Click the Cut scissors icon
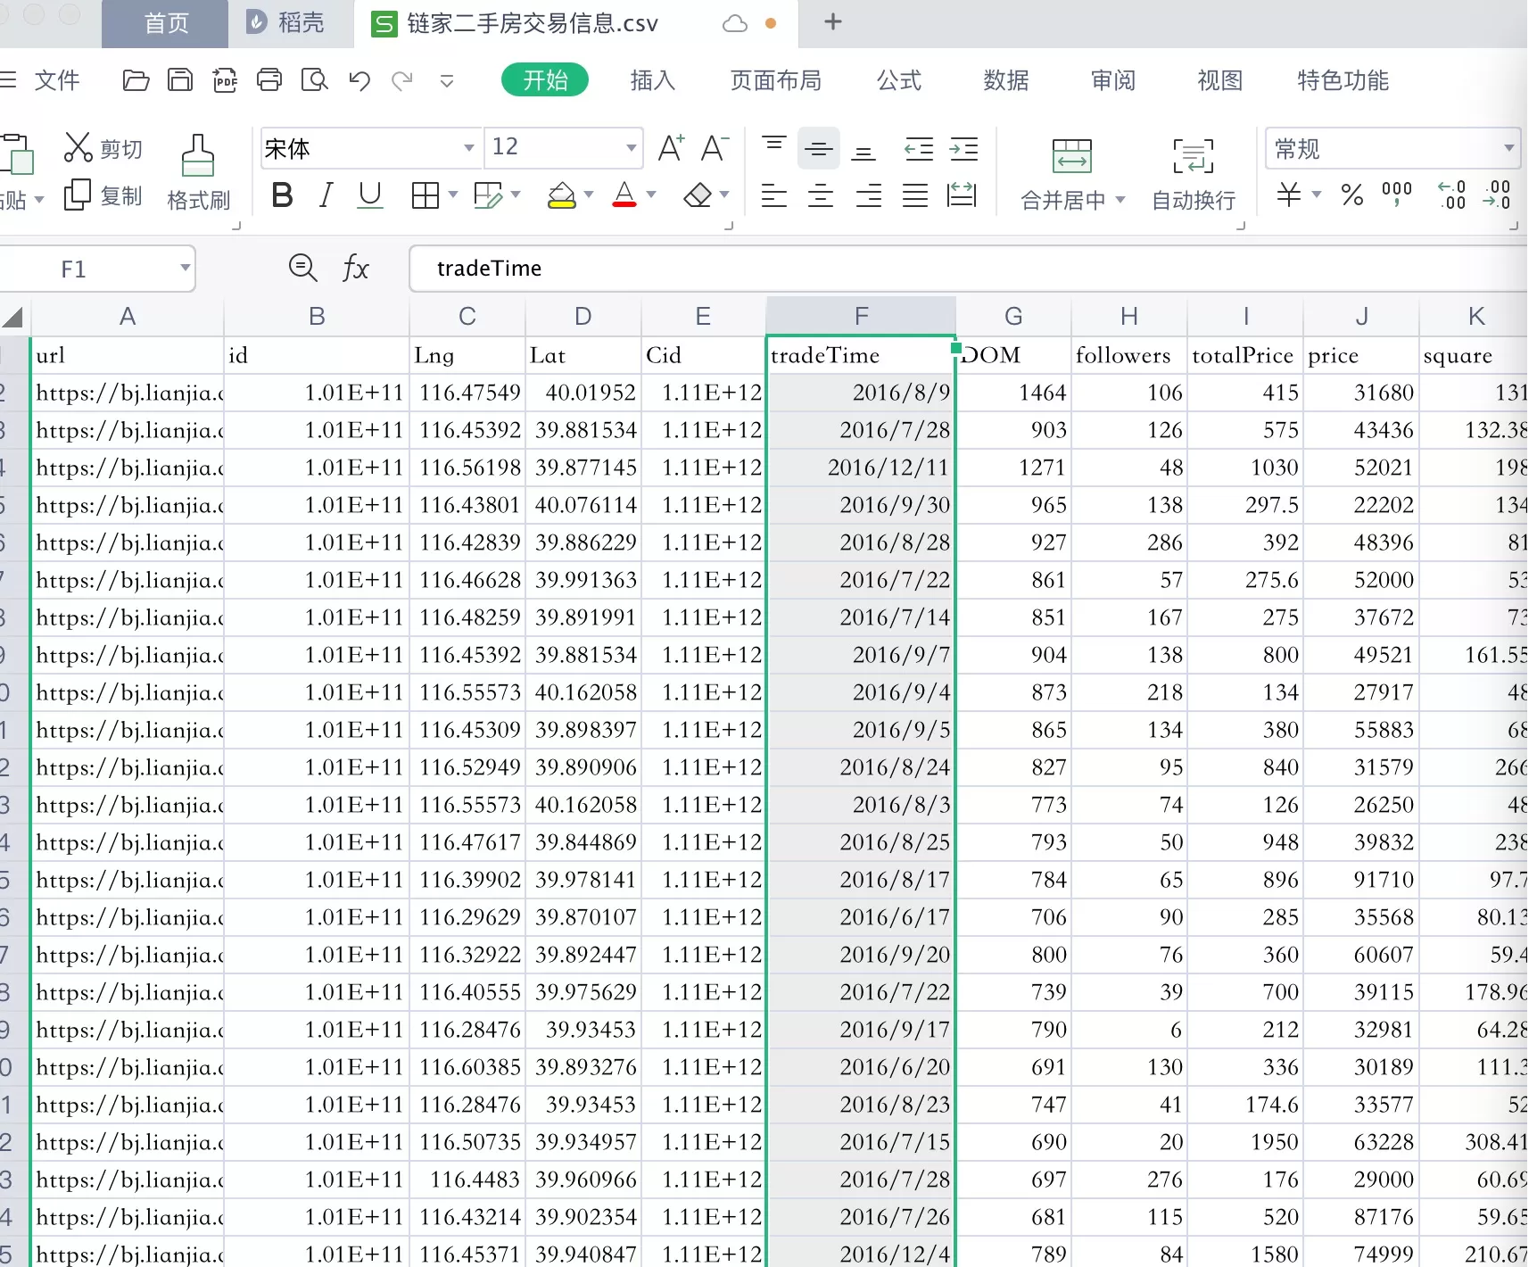Screen dimensions: 1537x1267 coord(79,148)
